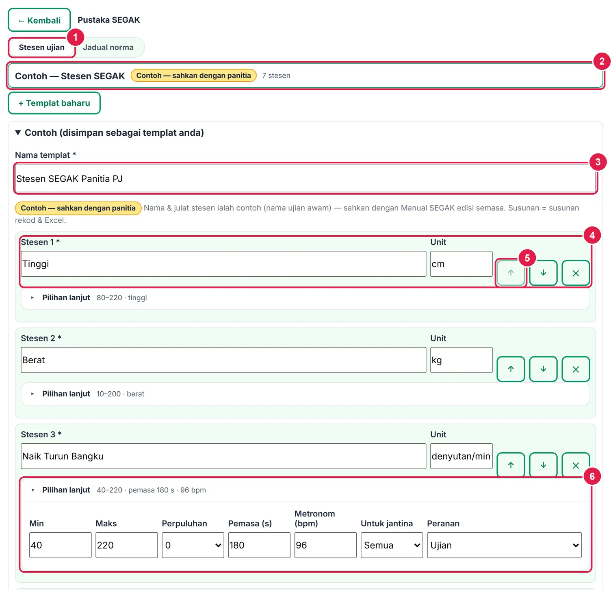
Task: Remove Stesen 1 Tinggi station
Action: pyautogui.click(x=576, y=273)
